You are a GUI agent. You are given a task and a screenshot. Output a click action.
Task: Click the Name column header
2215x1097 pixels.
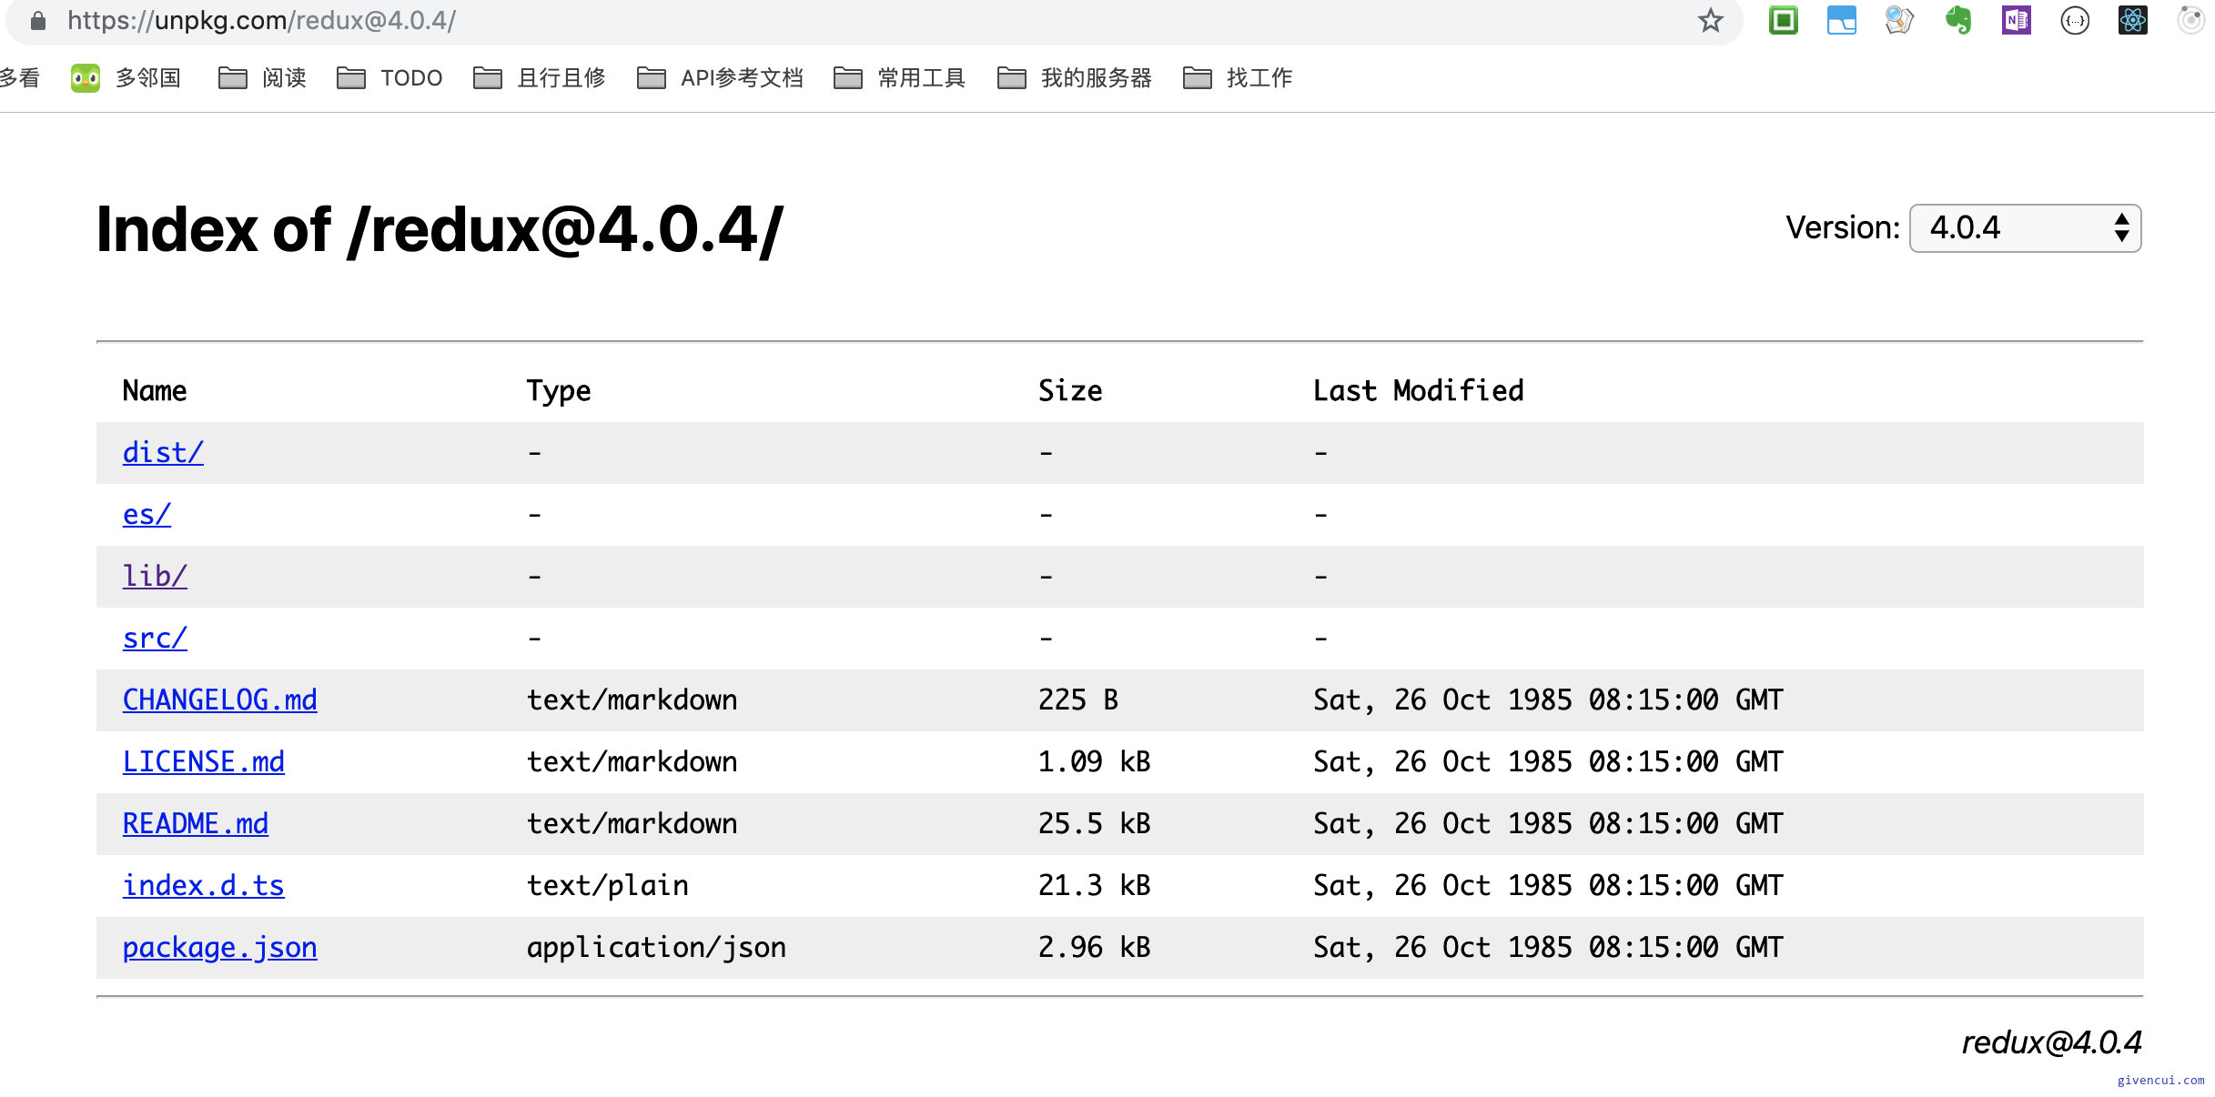[155, 390]
